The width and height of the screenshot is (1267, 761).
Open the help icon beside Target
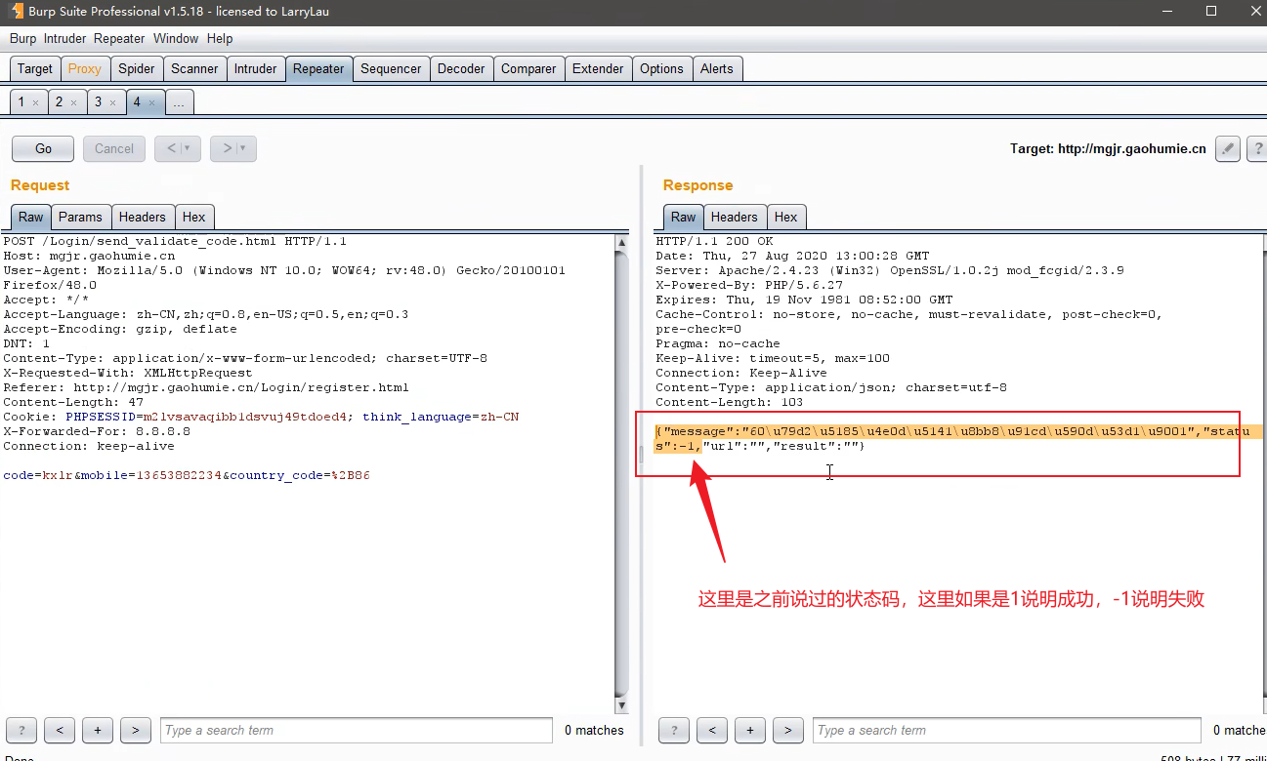[x=1258, y=148]
